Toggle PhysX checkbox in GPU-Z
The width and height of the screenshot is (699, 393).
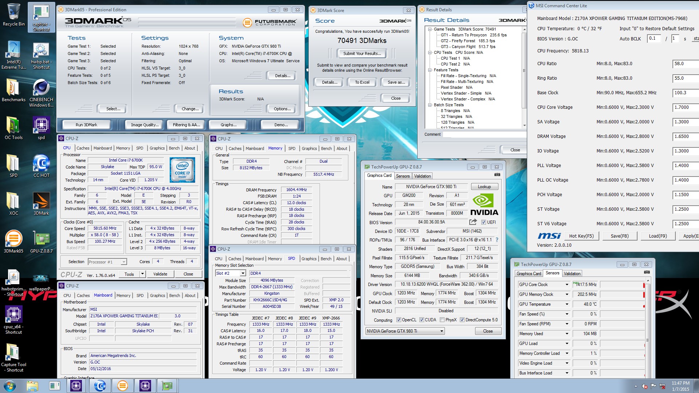pos(442,320)
